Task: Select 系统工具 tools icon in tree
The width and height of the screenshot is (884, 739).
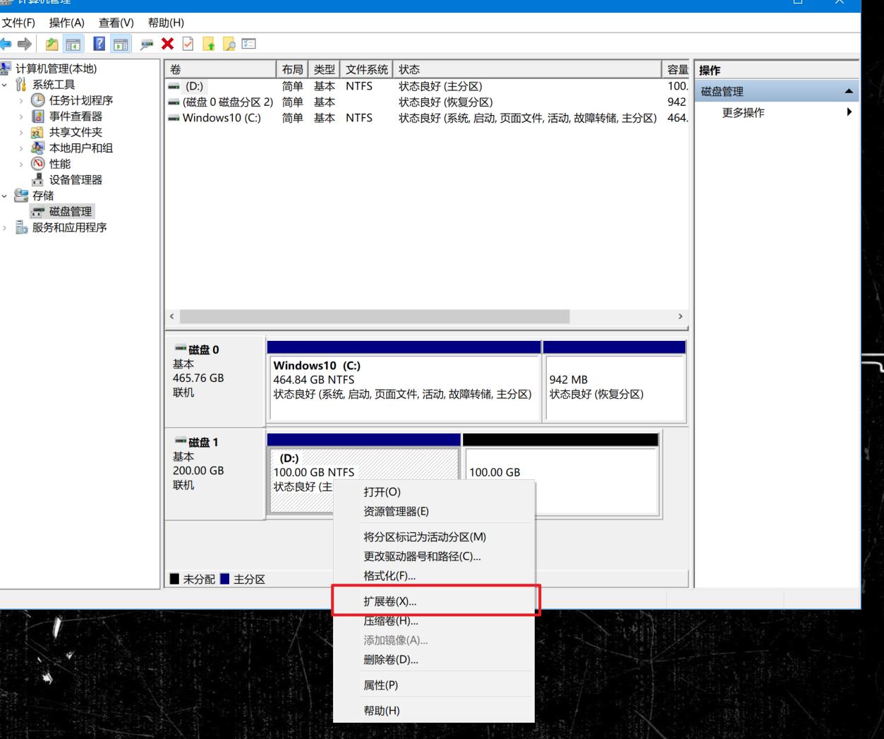Action: coord(22,85)
